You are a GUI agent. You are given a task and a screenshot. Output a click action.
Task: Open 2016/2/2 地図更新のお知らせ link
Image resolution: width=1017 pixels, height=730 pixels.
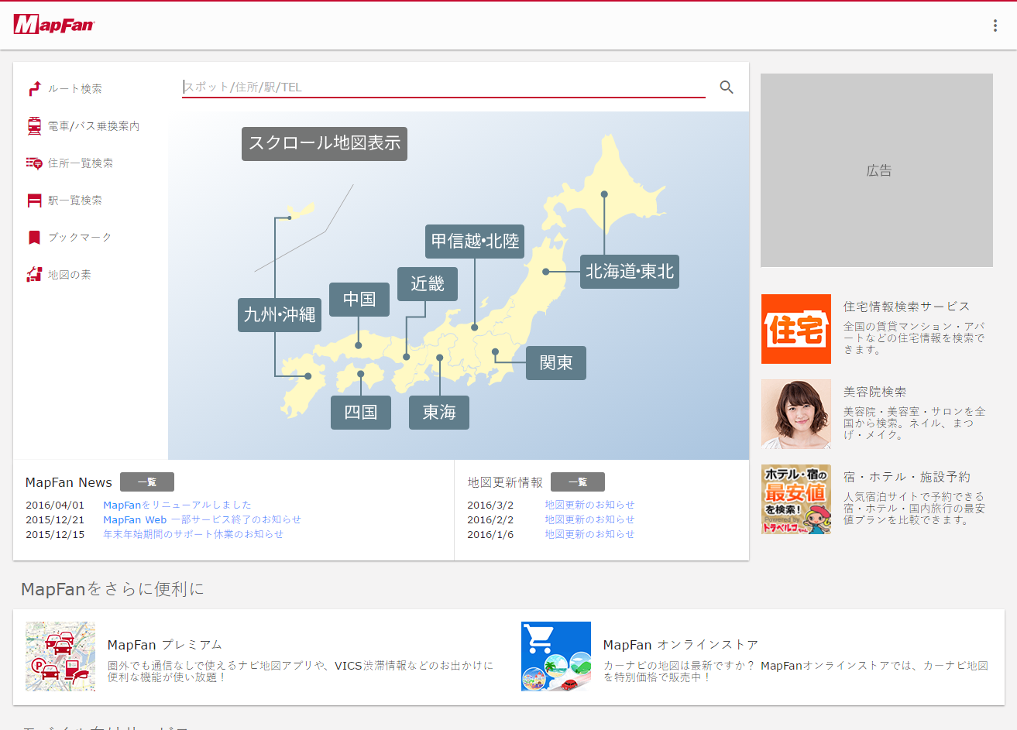pos(589,519)
